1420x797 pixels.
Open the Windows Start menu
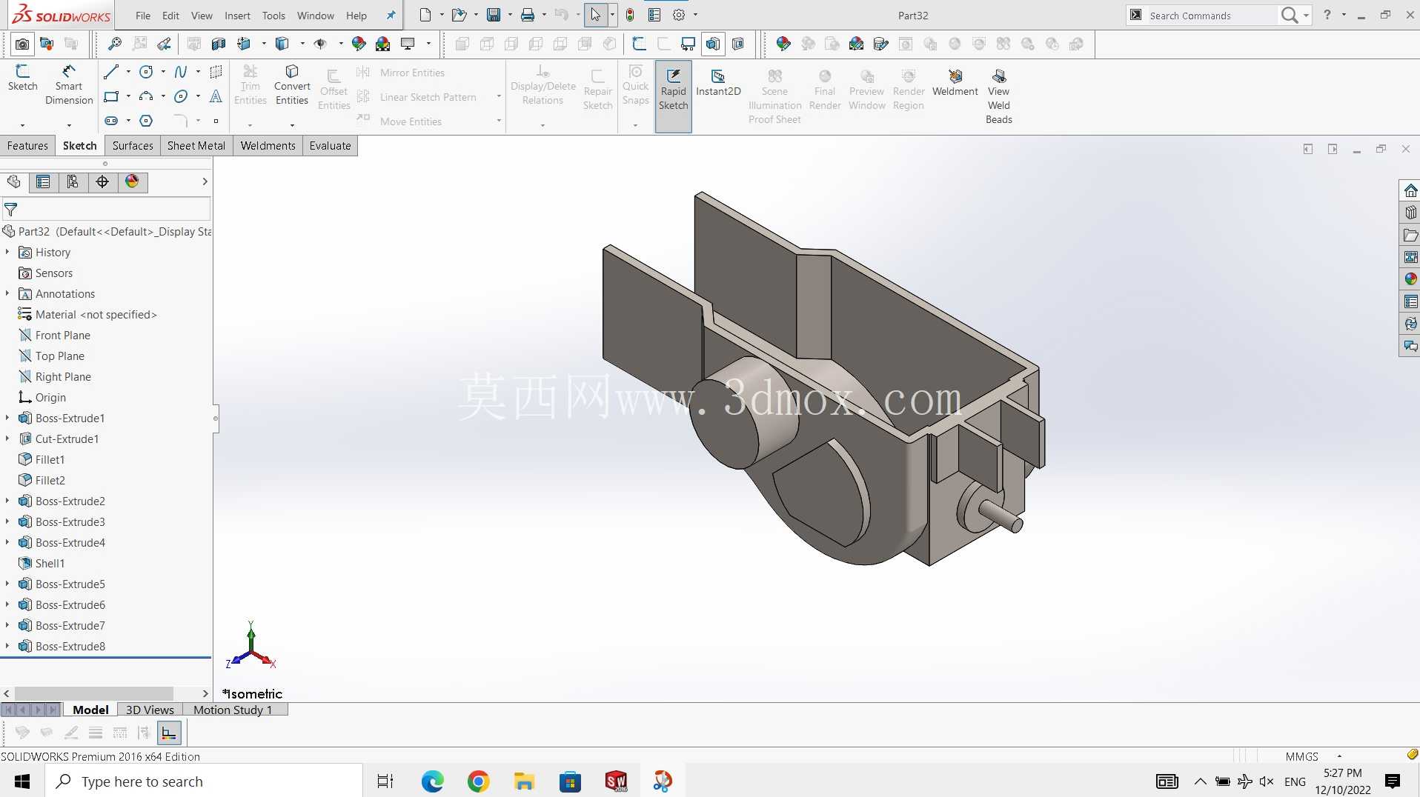point(22,781)
